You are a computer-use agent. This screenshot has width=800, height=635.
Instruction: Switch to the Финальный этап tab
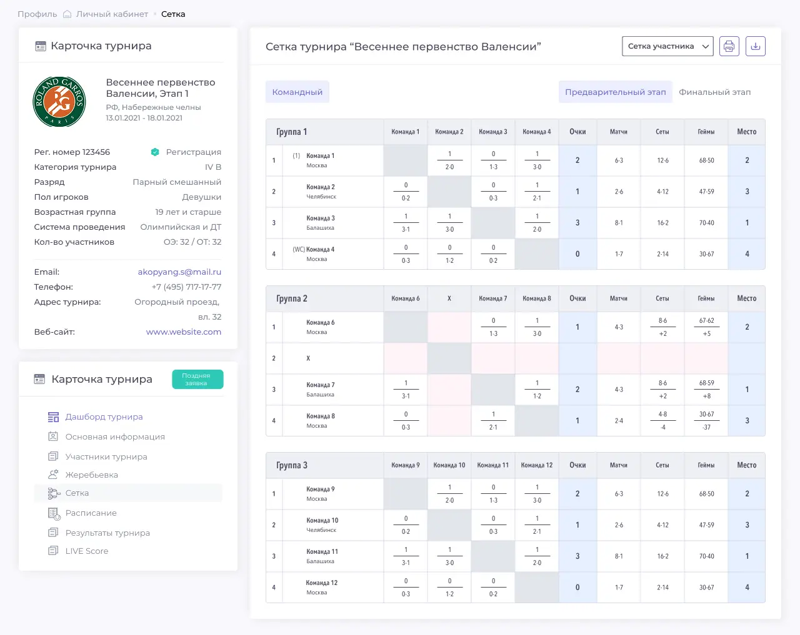pos(715,92)
